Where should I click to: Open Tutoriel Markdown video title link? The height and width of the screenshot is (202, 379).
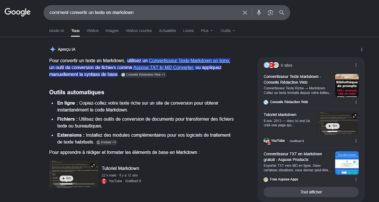(120, 168)
